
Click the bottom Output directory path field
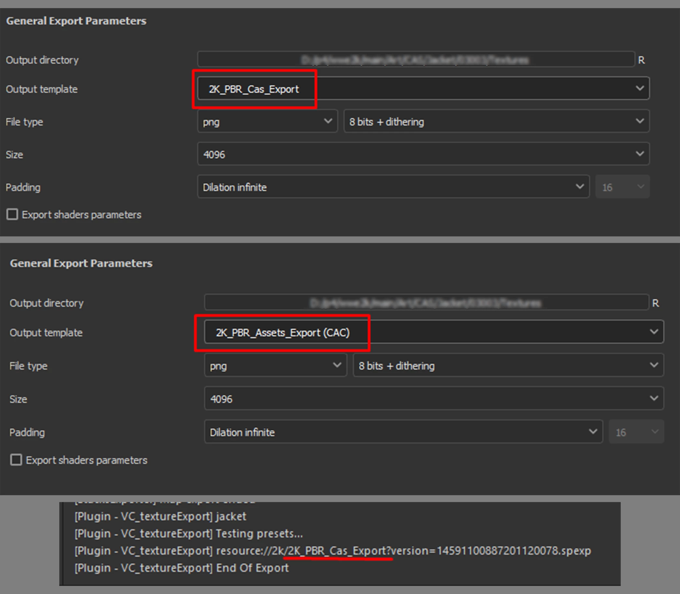[x=426, y=303]
